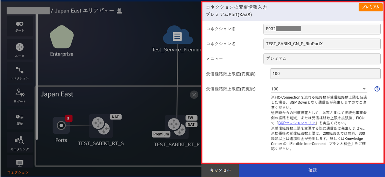Select the Test_Service_Premium cloud icon

pyautogui.click(x=177, y=36)
